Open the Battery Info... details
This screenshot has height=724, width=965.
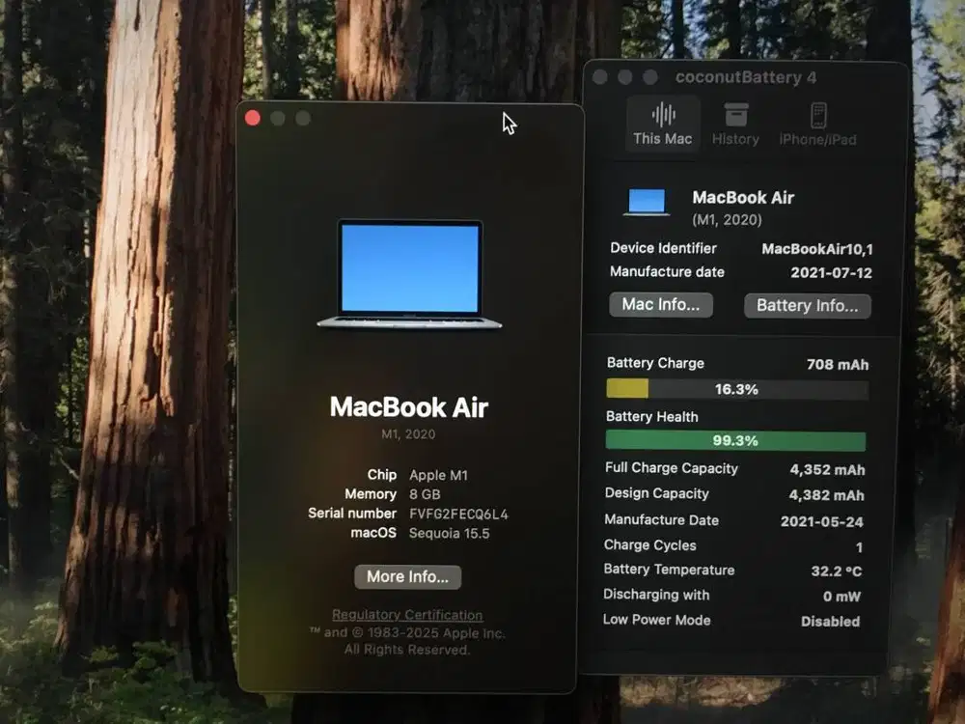[x=807, y=306]
